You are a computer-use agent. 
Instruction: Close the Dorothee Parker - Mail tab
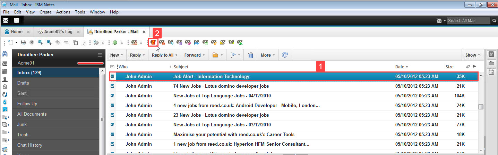pyautogui.click(x=144, y=32)
